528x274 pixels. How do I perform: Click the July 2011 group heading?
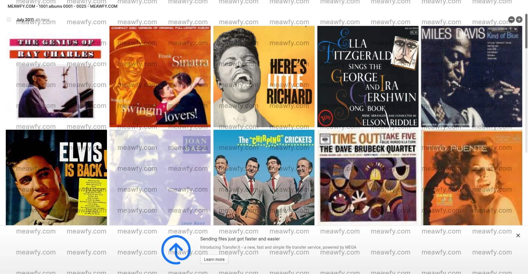25,20
